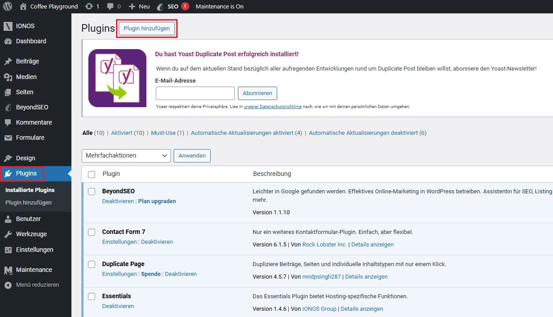
Task: Click the Seiten pages icon
Action: (x=8, y=92)
